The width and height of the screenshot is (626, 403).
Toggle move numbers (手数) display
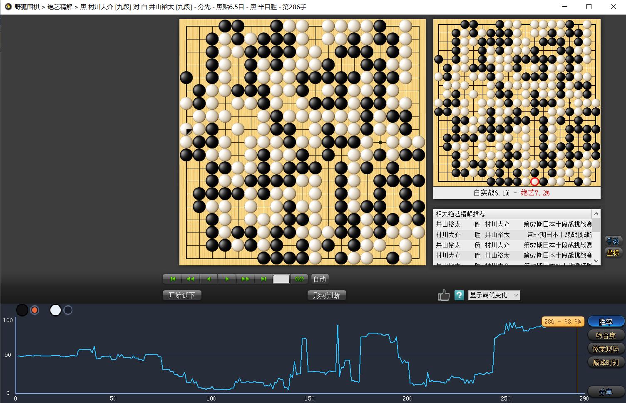[x=613, y=241]
